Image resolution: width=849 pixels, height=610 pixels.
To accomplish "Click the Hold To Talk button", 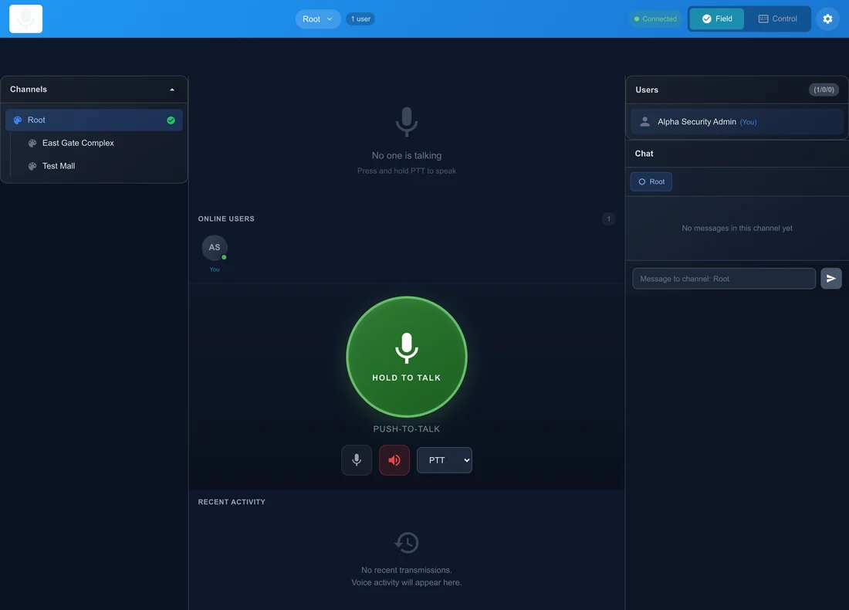I will 407,357.
